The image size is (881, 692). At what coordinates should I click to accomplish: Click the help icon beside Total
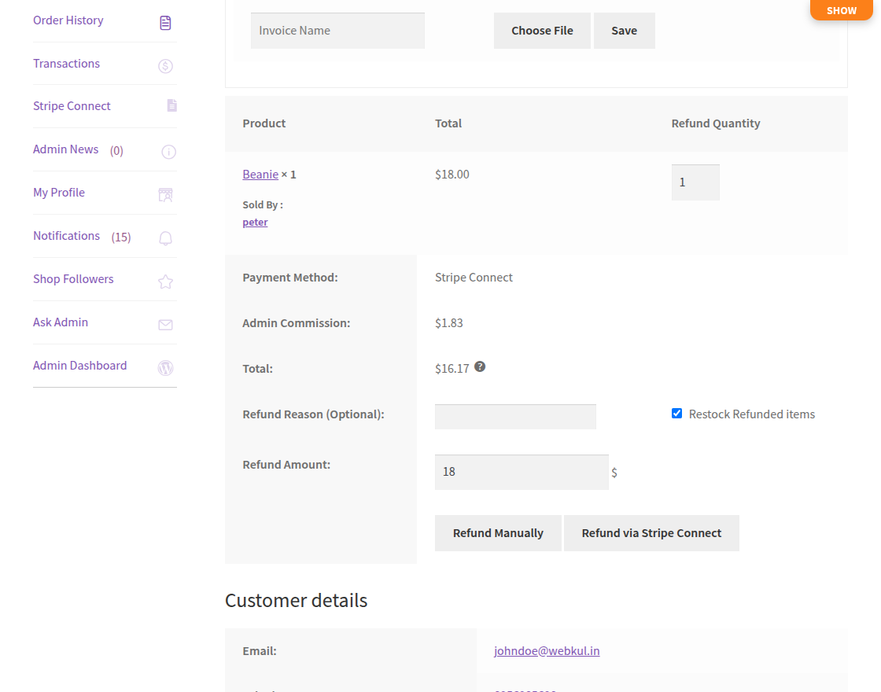[x=480, y=366]
